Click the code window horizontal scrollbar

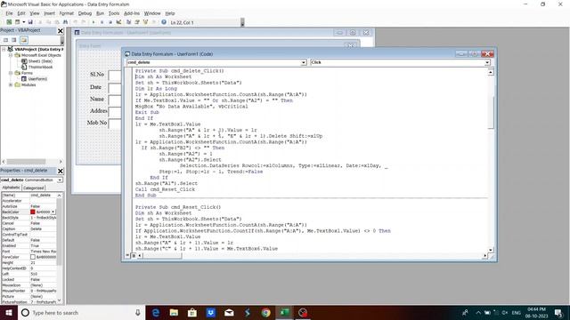(312, 256)
